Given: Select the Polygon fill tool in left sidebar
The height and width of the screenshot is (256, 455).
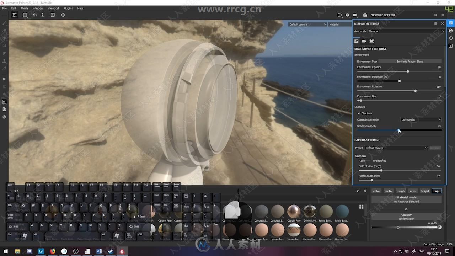Looking at the screenshot, I should coord(4,46).
